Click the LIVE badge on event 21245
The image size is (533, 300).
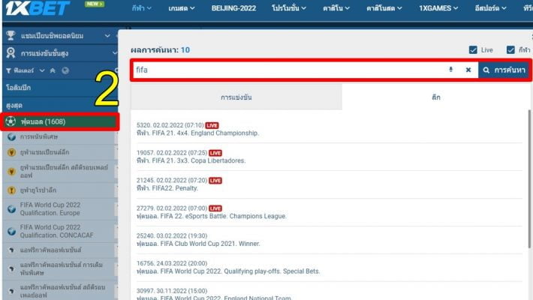pyautogui.click(x=215, y=181)
